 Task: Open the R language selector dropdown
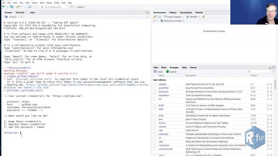155,21
